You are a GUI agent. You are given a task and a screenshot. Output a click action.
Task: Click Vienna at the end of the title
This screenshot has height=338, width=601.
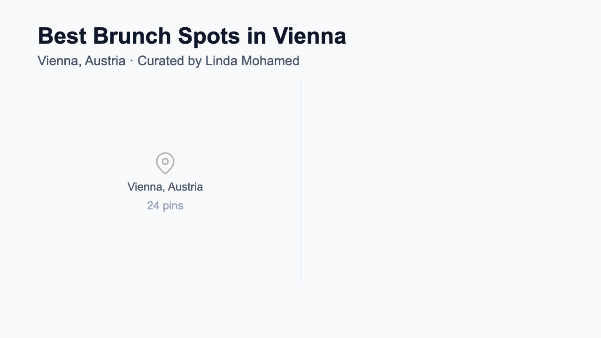[x=309, y=36]
